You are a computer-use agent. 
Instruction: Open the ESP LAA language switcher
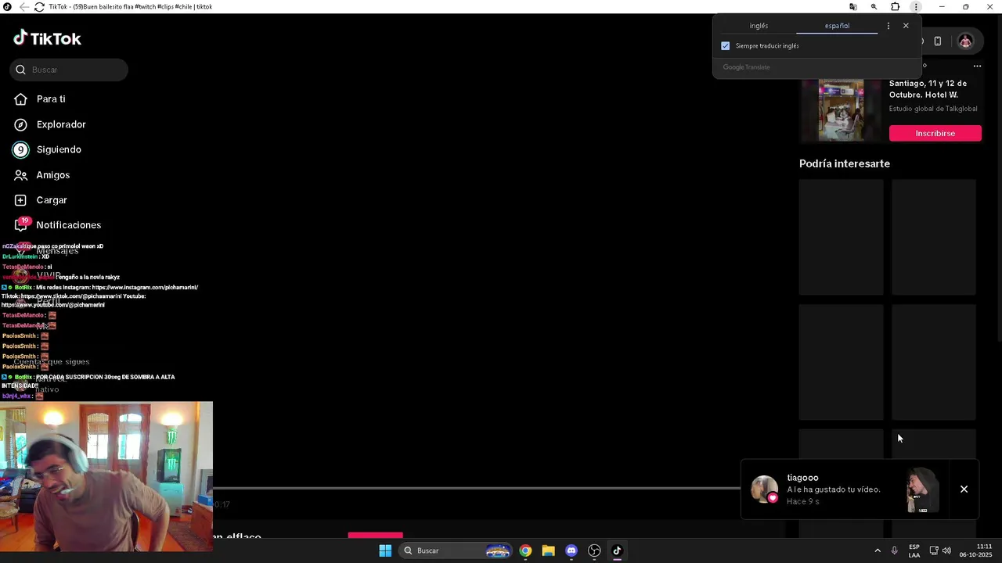click(914, 550)
